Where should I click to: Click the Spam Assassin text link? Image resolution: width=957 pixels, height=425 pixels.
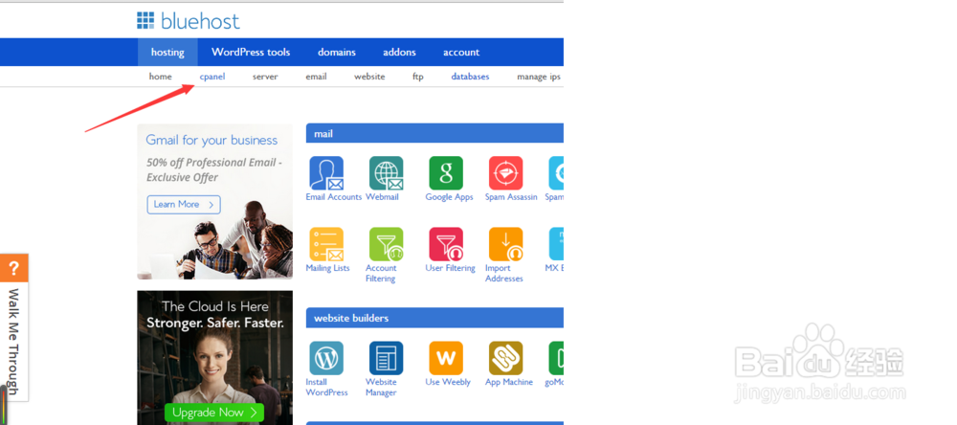(x=511, y=197)
